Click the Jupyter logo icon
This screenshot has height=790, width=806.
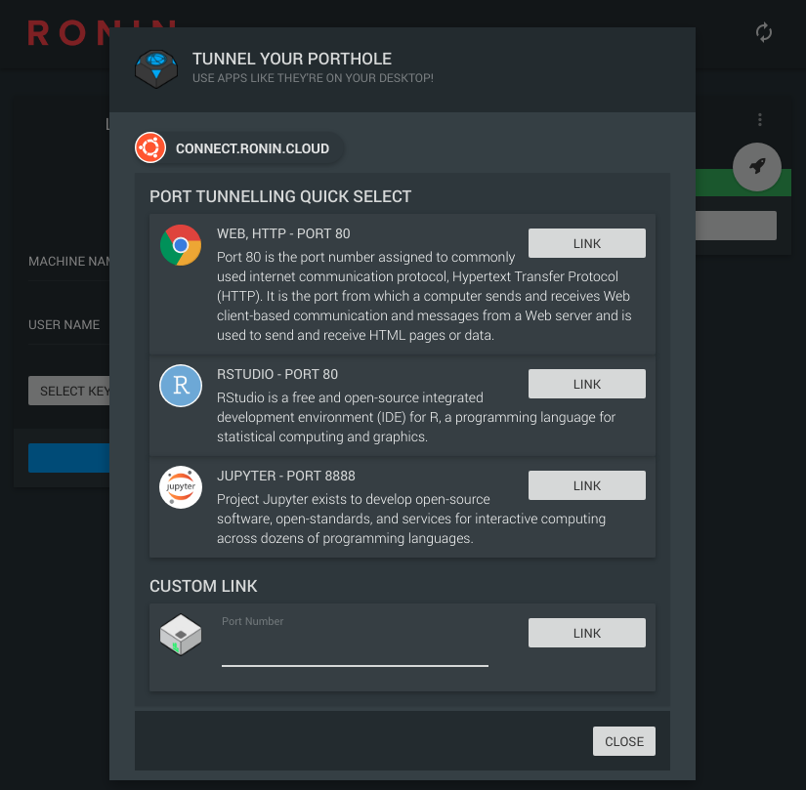tap(181, 487)
